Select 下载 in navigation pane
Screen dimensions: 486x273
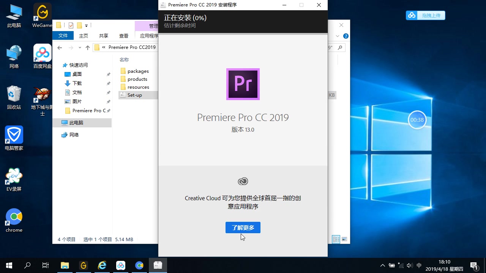pyautogui.click(x=77, y=83)
